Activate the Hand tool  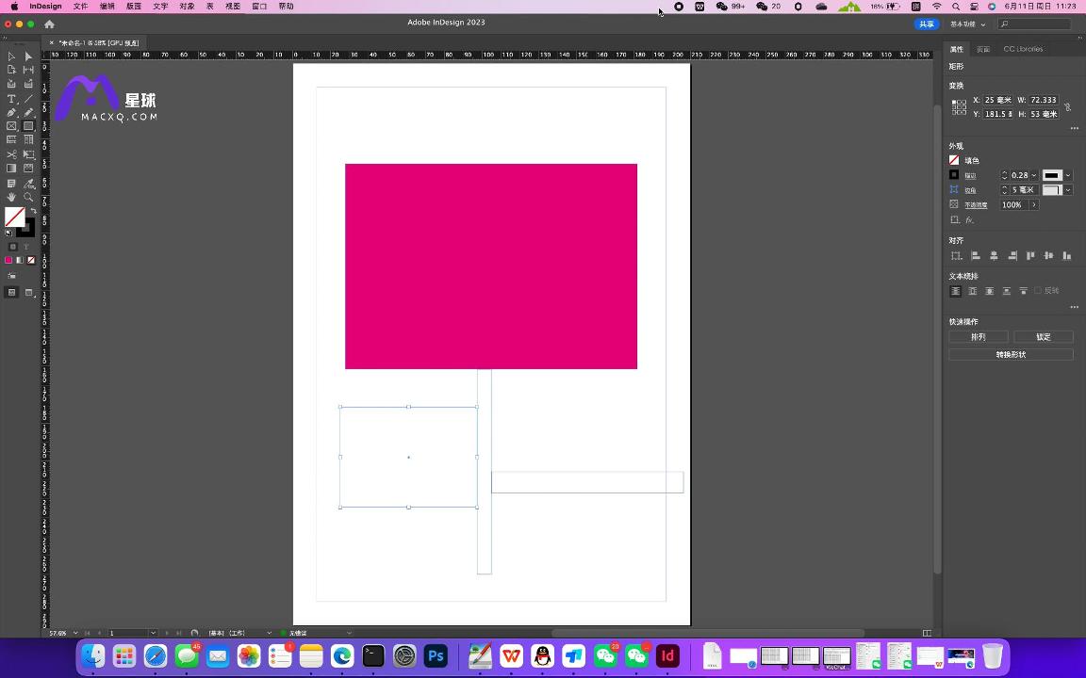click(x=11, y=197)
